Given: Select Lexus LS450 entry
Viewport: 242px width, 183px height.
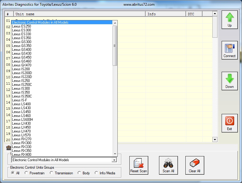Looking at the screenshot, I should pos(62,112).
